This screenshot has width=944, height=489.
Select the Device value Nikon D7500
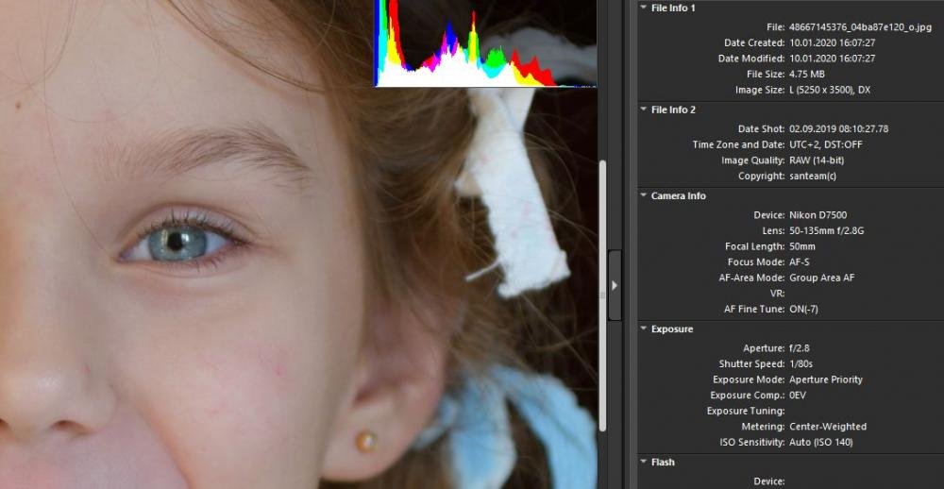[818, 215]
